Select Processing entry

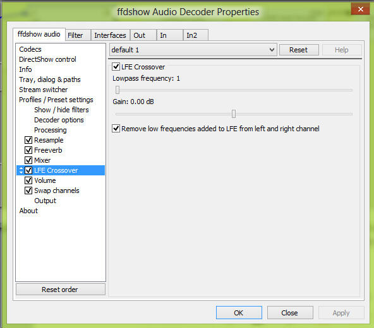pos(51,130)
